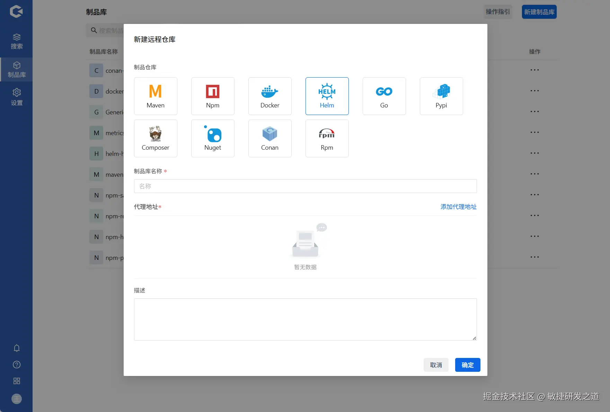Image resolution: width=610 pixels, height=412 pixels.
Task: Focus the 描述 description text area
Action: (x=306, y=319)
